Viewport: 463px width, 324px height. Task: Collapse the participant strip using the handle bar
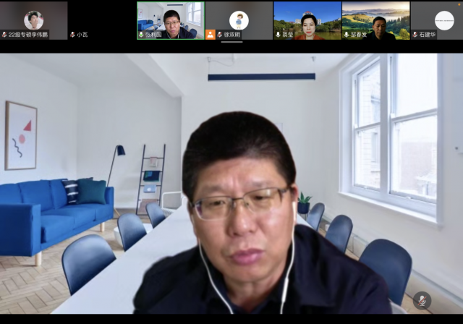[231, 43]
